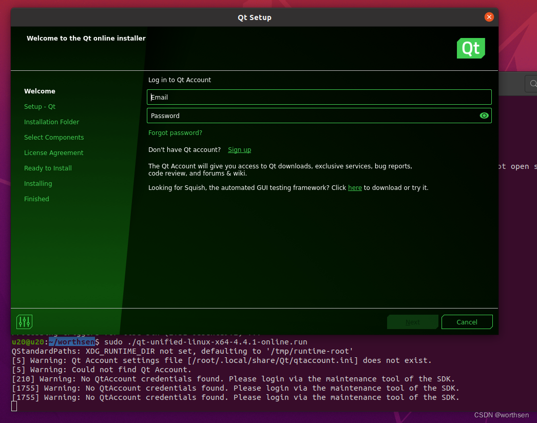Click the [210] Warning line in terminal
Image resolution: width=537 pixels, height=423 pixels.
point(233,379)
